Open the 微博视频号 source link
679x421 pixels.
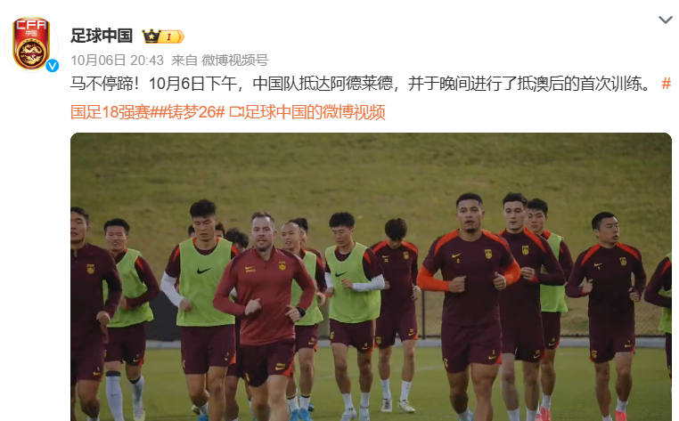235,61
